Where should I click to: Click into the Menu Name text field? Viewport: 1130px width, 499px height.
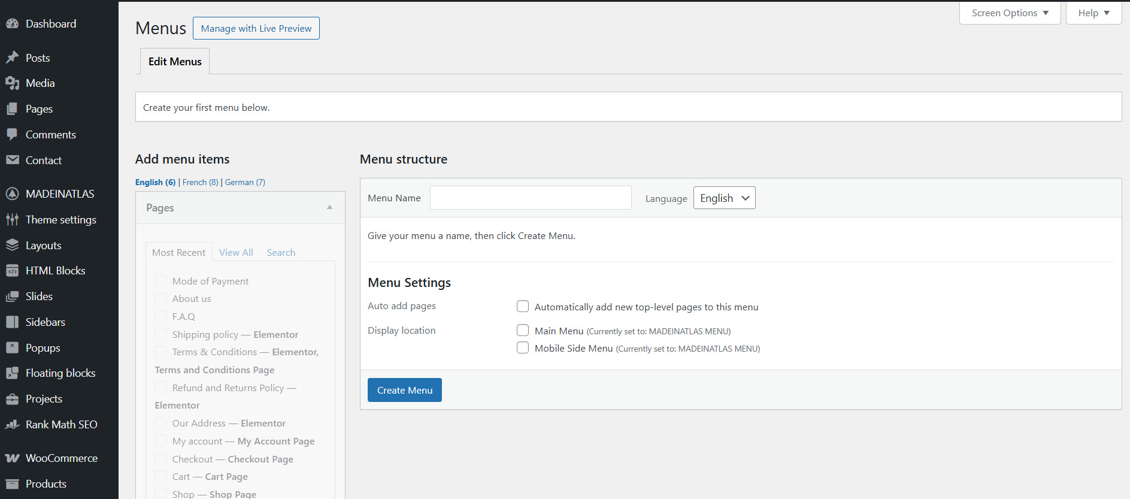click(x=531, y=198)
